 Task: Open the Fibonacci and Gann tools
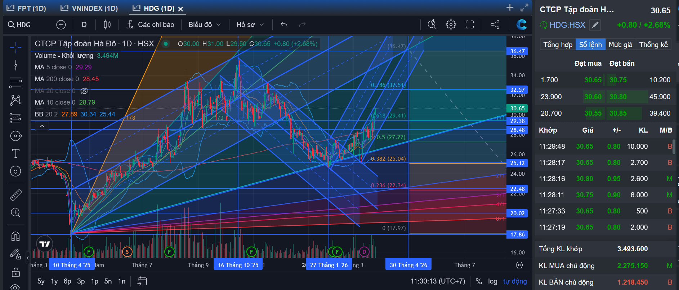click(15, 83)
